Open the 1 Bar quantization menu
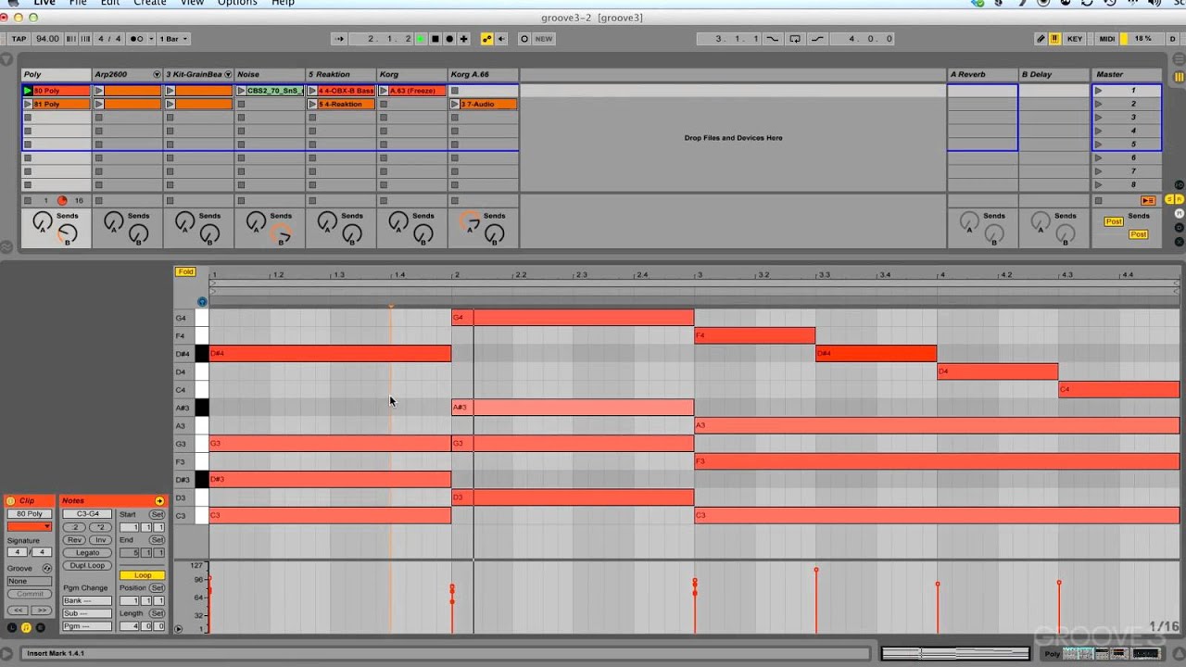Image resolution: width=1186 pixels, height=667 pixels. tap(173, 39)
